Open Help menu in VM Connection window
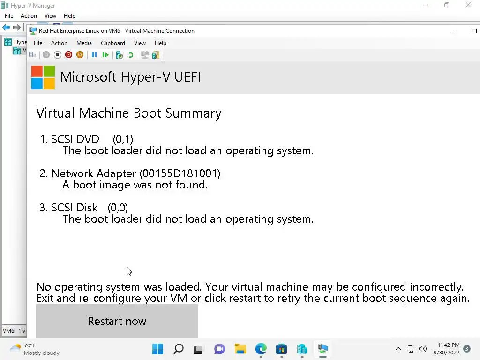Image resolution: width=480 pixels, height=360 pixels. (160, 43)
